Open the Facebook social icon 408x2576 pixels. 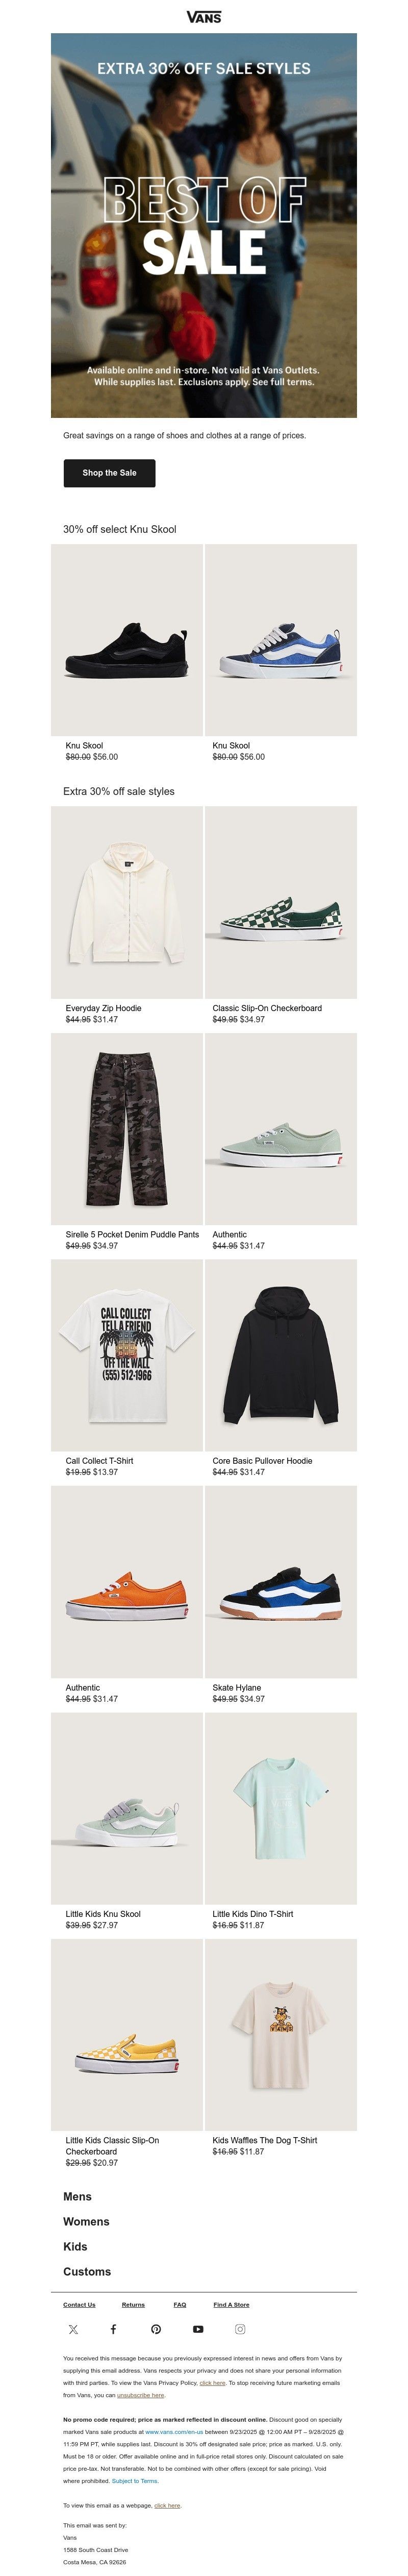point(114,2329)
